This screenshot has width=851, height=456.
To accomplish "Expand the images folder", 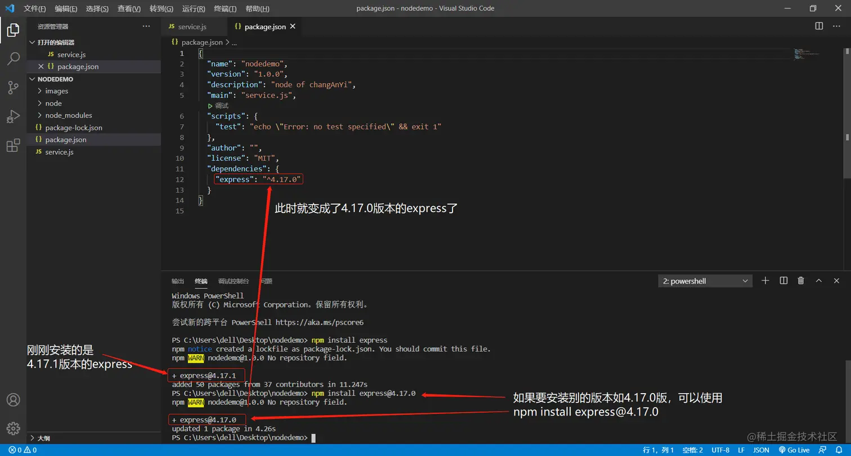I will (94, 91).
